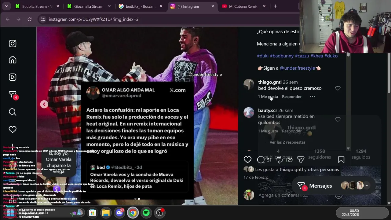Screen dimensions: 391x220
Task: Open the post comments bubble icon
Action: [261, 159]
